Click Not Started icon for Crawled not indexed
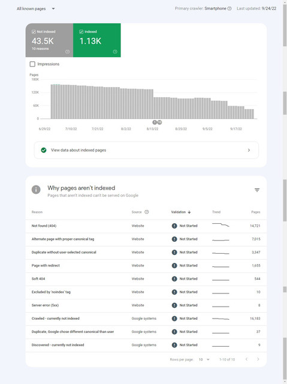287x384 pixels. (174, 319)
